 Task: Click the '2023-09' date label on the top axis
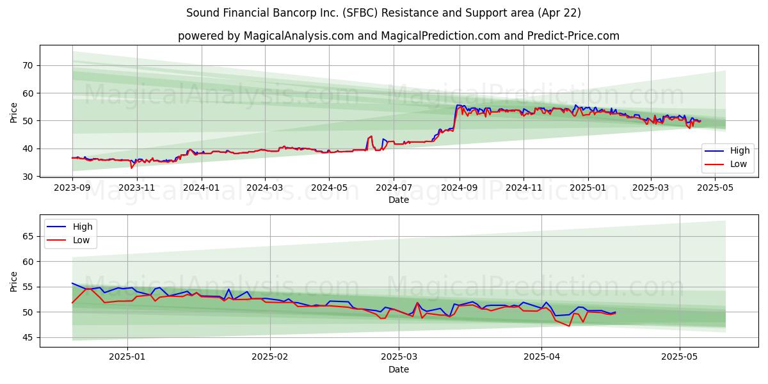tap(72, 188)
